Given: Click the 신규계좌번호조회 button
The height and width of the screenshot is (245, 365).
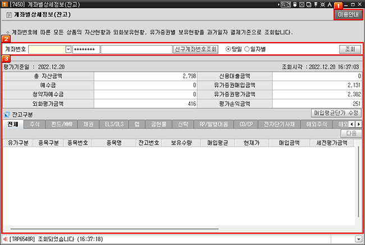Looking at the screenshot, I should coord(196,49).
